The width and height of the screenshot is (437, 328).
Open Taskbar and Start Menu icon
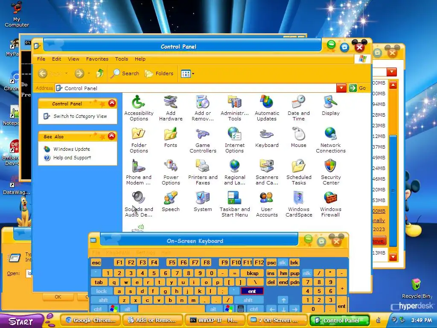click(x=235, y=205)
